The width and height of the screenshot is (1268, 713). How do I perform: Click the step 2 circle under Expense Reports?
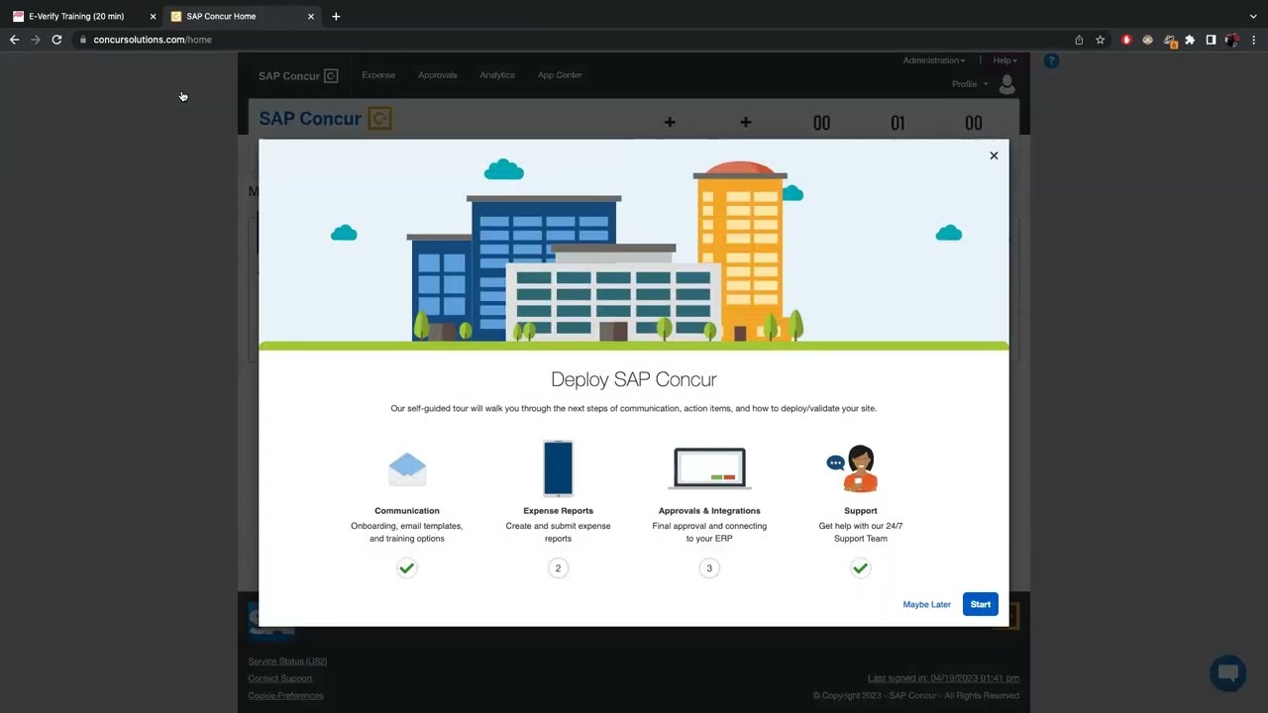click(x=558, y=568)
